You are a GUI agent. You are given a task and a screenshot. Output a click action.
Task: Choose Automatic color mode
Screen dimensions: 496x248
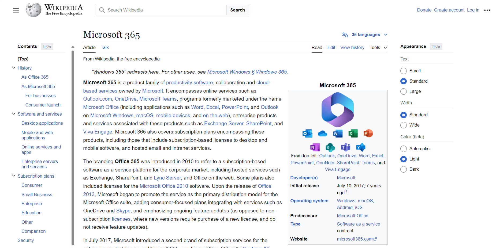(x=403, y=149)
